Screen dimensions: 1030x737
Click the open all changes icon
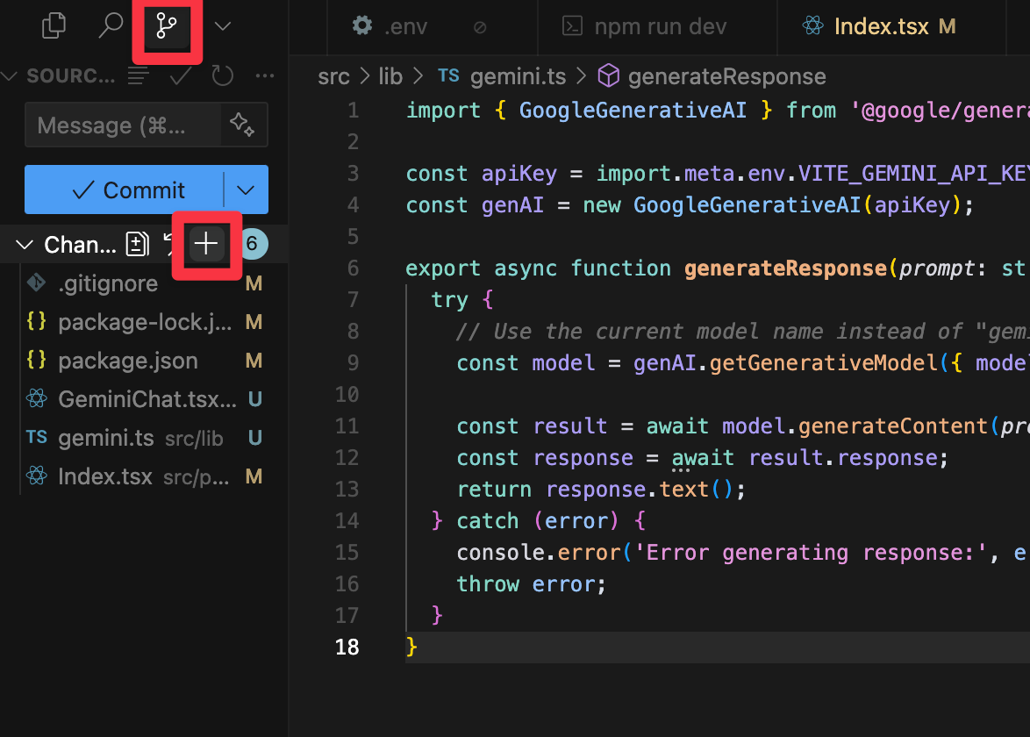pos(137,244)
